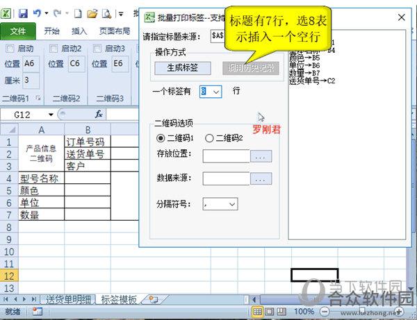Click the insert function fx icon
417x320 pixels.
pyautogui.click(x=99, y=115)
